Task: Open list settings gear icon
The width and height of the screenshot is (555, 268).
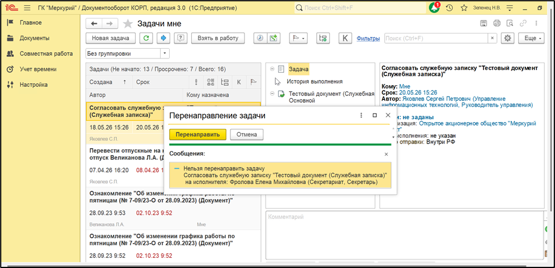Action: tap(508, 38)
